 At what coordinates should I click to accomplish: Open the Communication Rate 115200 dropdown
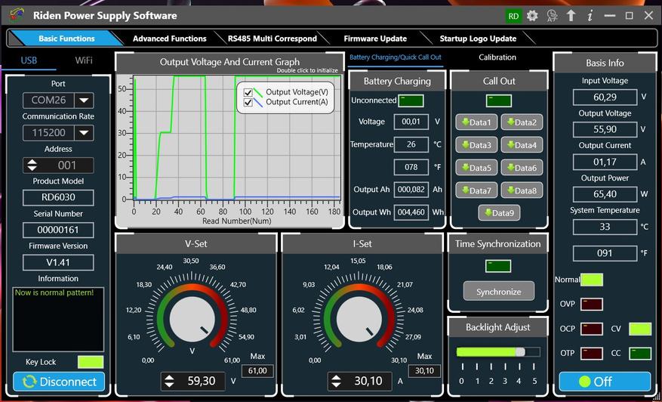[x=84, y=133]
